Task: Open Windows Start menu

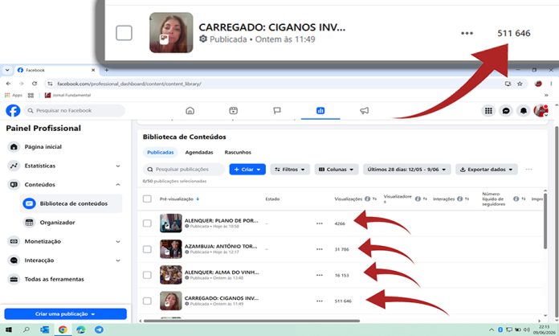Action: pos(9,330)
